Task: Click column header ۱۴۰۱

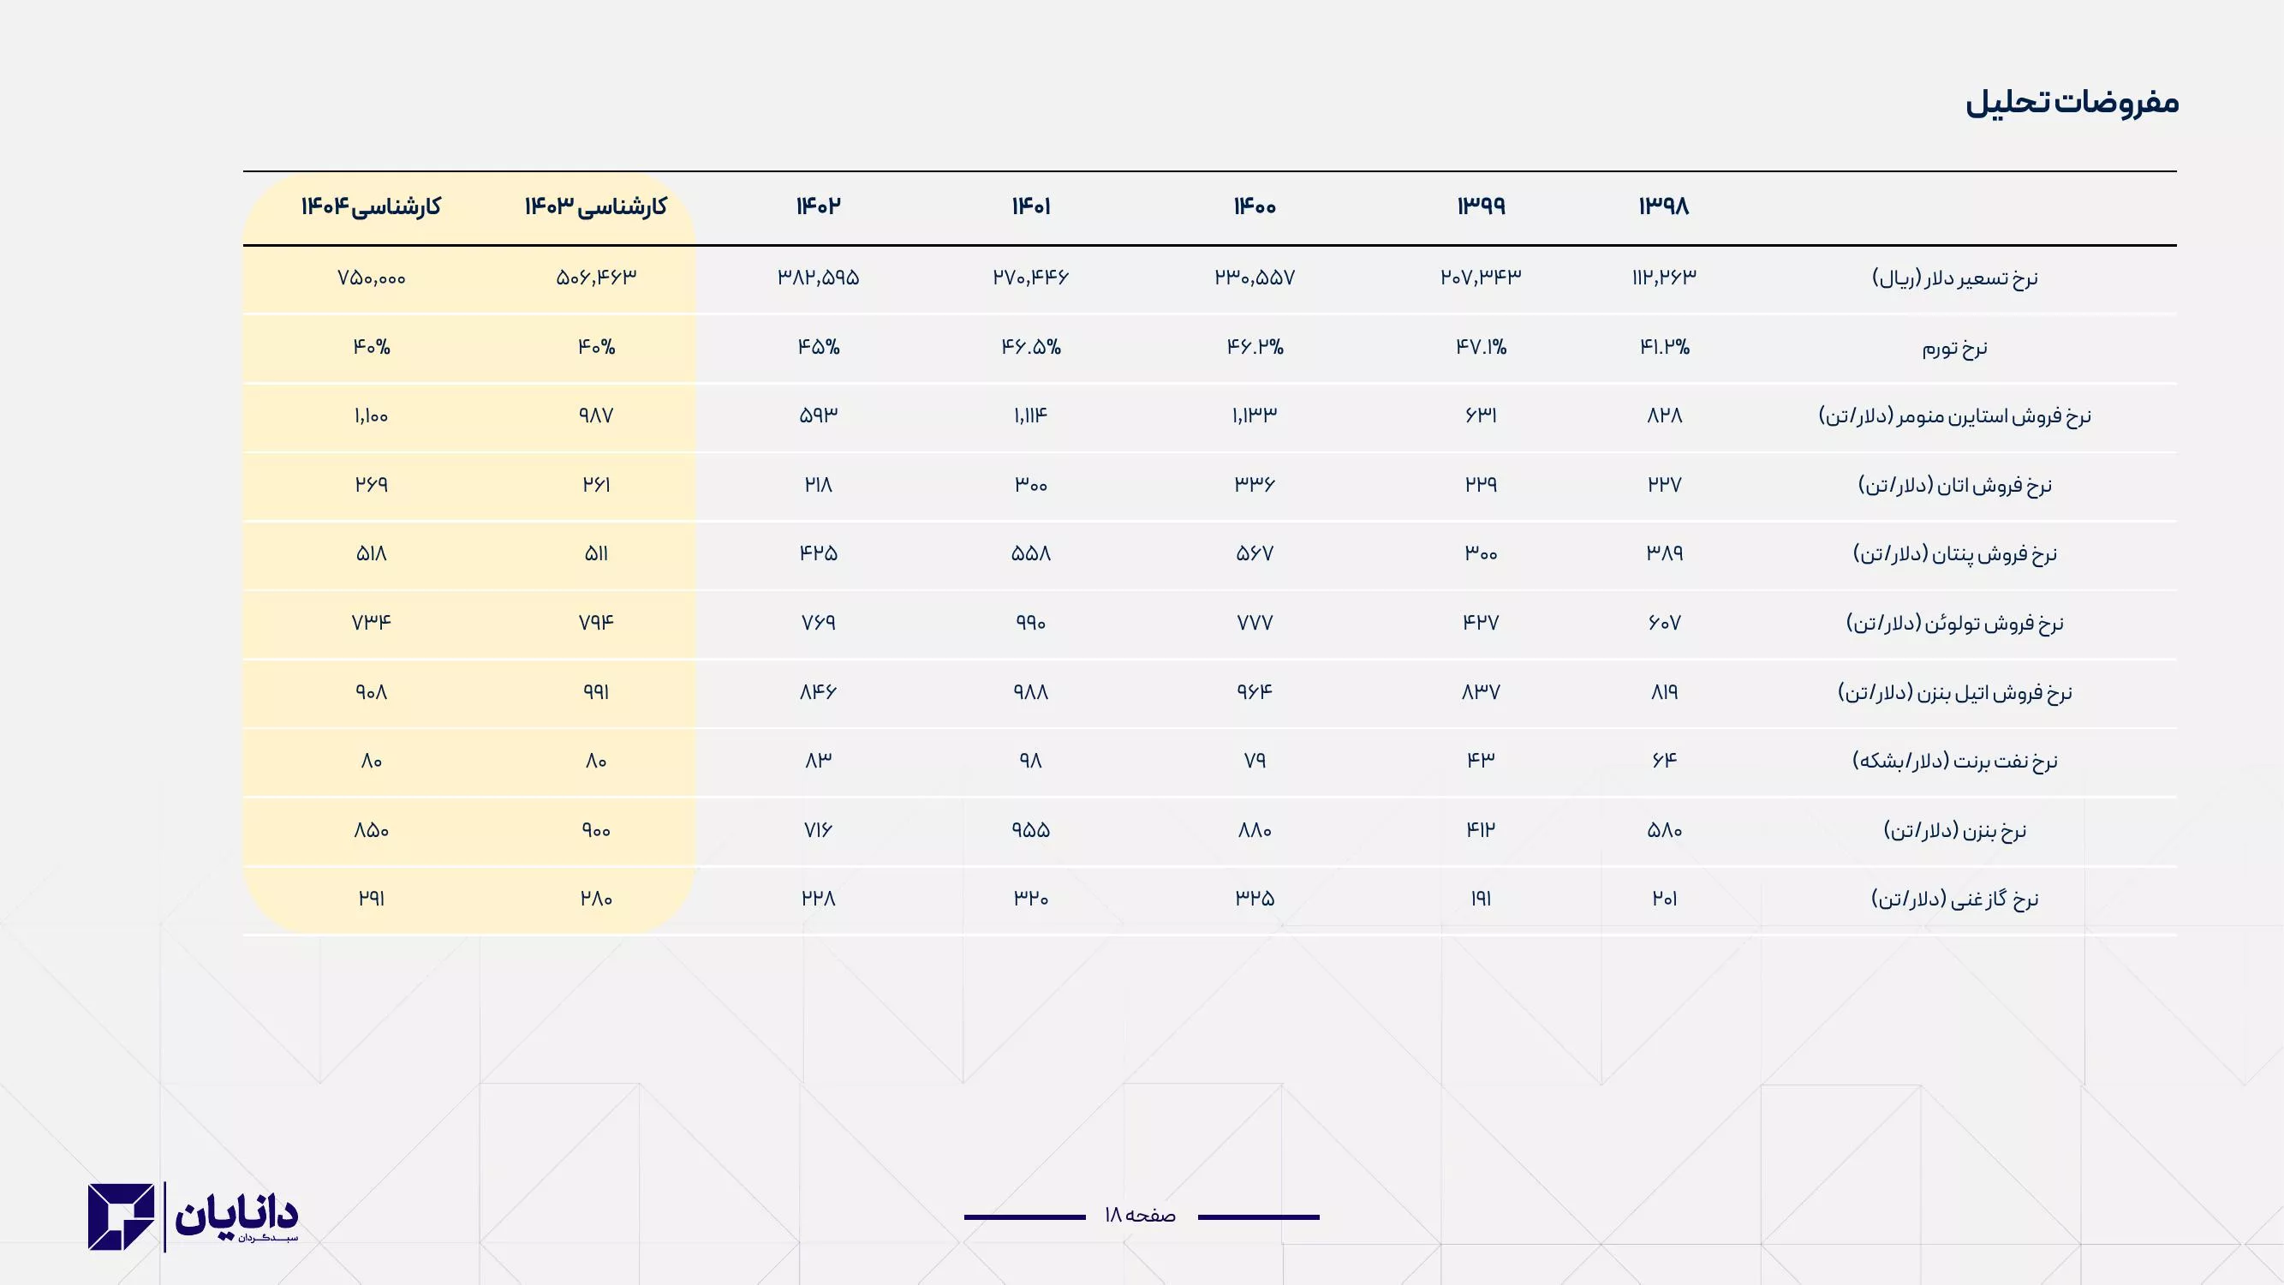Action: pyautogui.click(x=1030, y=206)
